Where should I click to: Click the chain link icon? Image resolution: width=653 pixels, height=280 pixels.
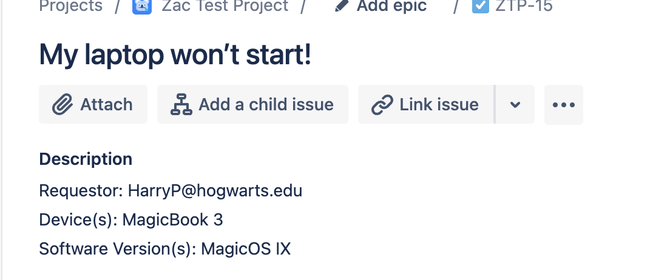coord(382,104)
